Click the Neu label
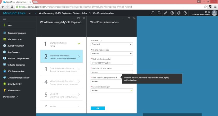Viewport: 218px width, 116px height. pos(9,25)
